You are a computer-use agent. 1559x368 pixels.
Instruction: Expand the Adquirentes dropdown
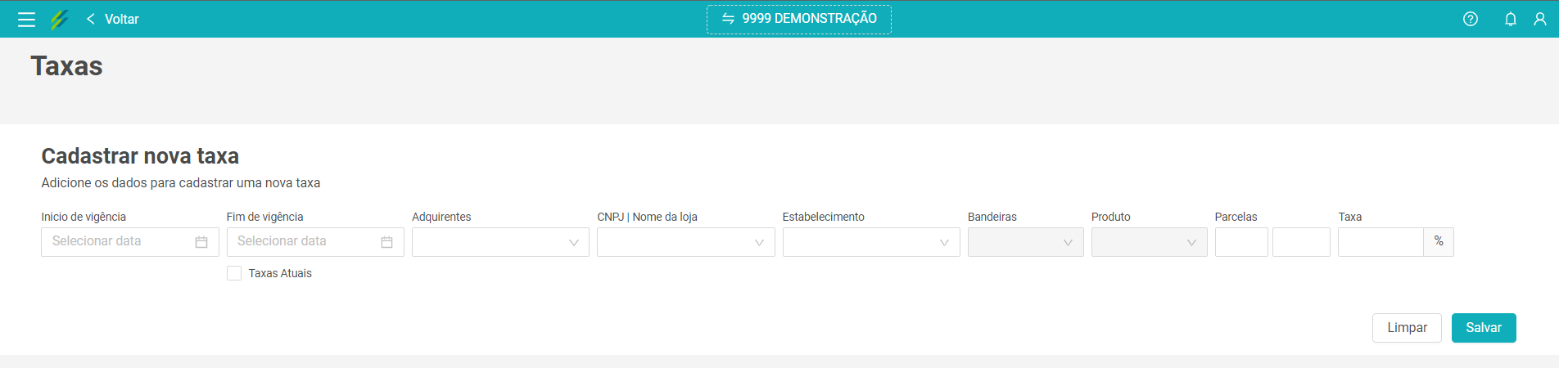pyautogui.click(x=500, y=242)
